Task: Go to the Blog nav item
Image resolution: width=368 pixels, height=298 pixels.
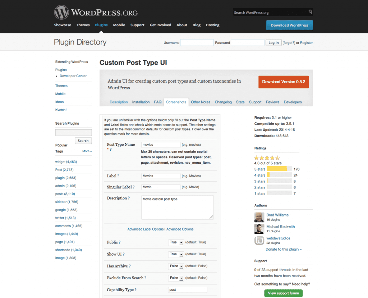Action: coord(197,25)
